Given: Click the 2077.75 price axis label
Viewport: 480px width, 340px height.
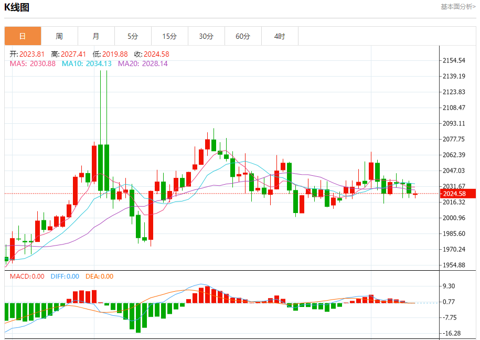Looking at the screenshot, I should [x=454, y=139].
